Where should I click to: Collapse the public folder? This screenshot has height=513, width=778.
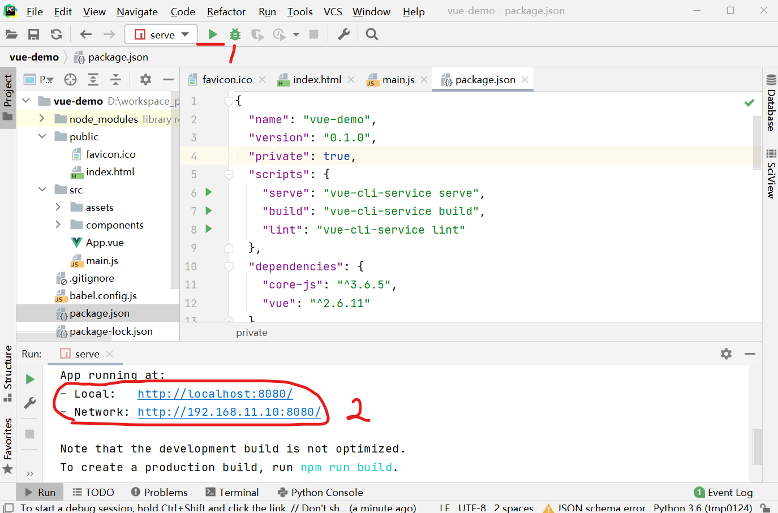point(42,136)
